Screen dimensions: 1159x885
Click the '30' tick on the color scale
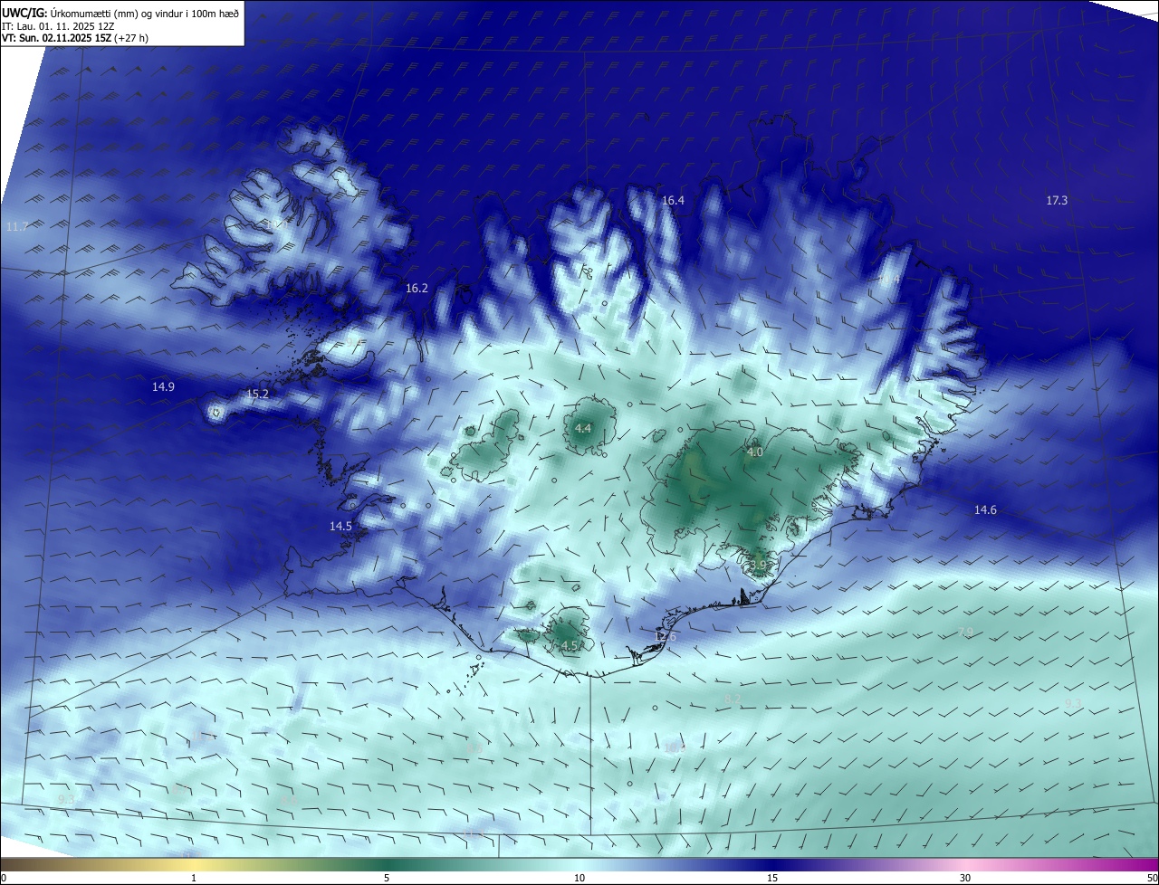965,879
